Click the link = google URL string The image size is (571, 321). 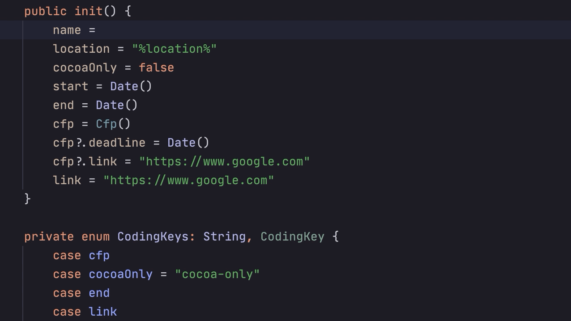(x=188, y=180)
